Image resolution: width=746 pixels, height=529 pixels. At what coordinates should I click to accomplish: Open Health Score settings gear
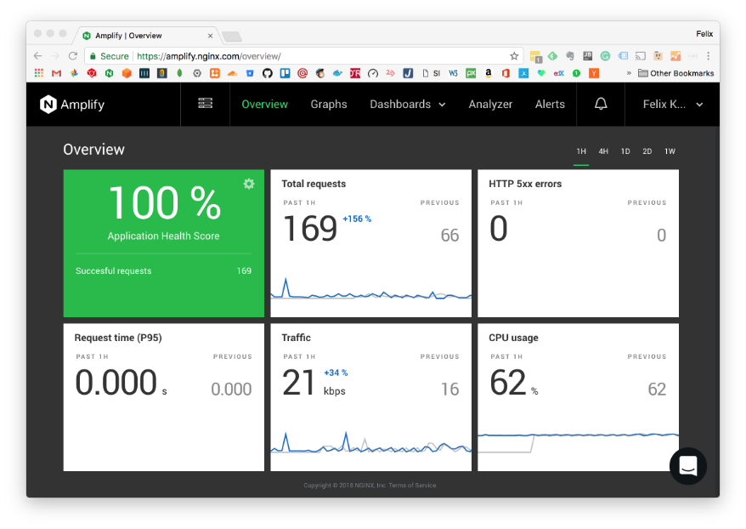[x=249, y=184]
